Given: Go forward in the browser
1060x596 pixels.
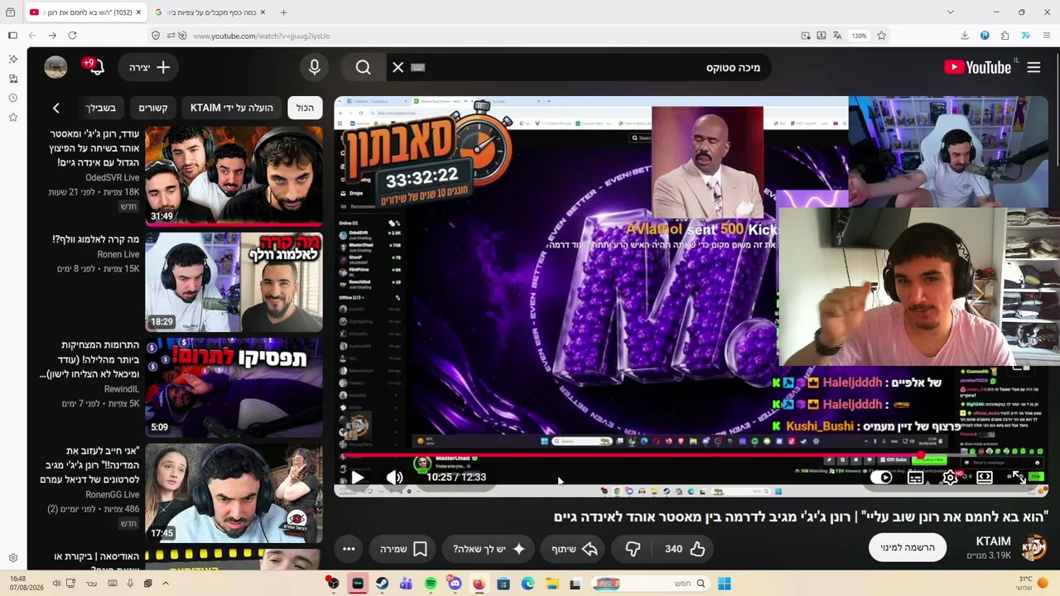Looking at the screenshot, I should pyautogui.click(x=52, y=36).
